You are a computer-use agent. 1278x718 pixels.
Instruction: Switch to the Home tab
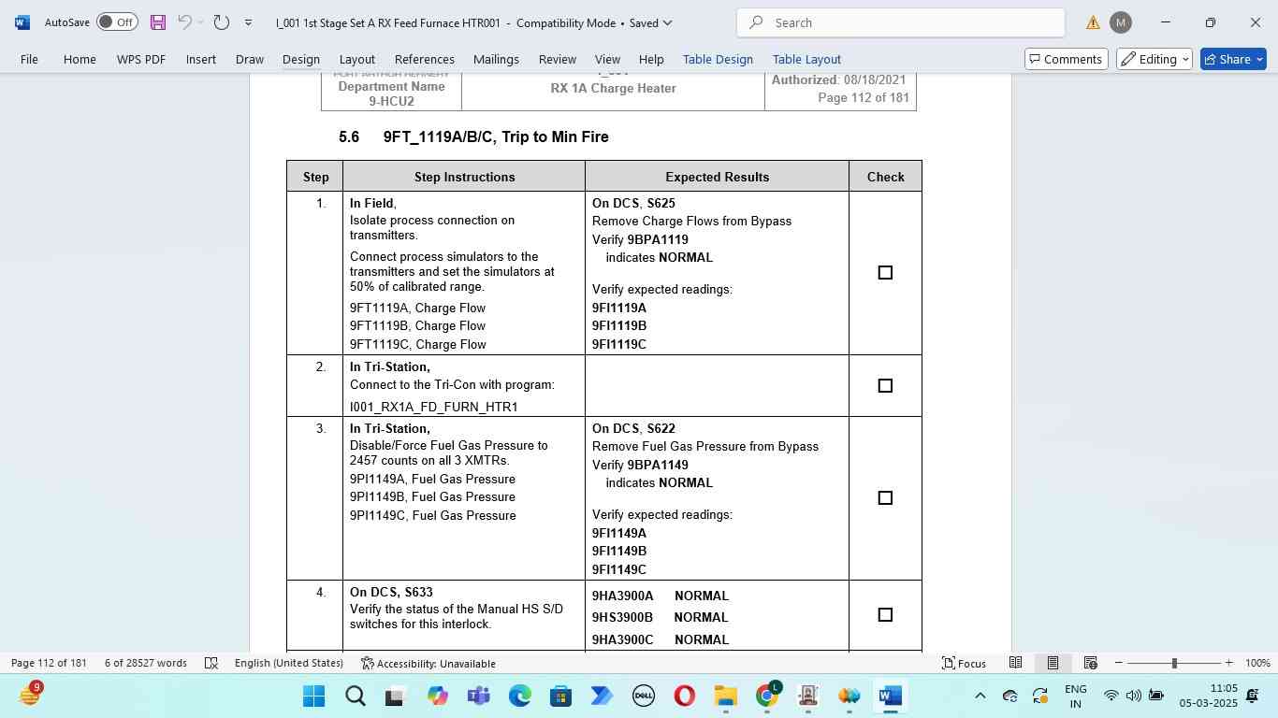tap(80, 59)
